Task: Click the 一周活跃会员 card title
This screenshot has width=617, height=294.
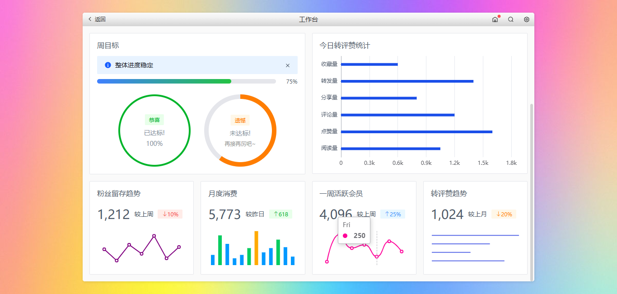Action: 341,193
